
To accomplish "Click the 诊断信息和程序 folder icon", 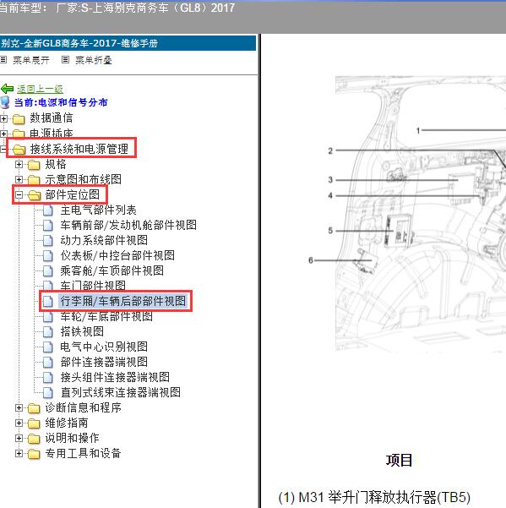I will [x=34, y=408].
